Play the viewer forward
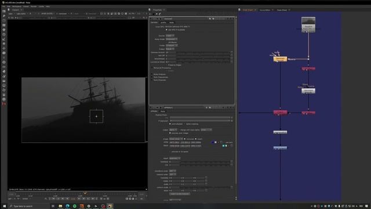 coord(79,199)
